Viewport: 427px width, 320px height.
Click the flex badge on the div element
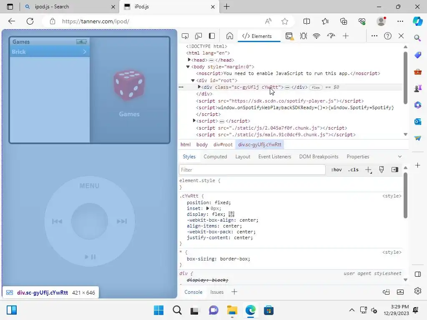click(x=316, y=87)
